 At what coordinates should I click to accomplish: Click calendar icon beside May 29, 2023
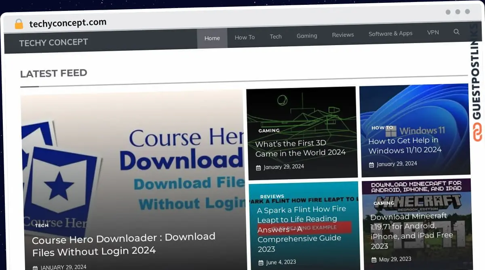click(373, 259)
